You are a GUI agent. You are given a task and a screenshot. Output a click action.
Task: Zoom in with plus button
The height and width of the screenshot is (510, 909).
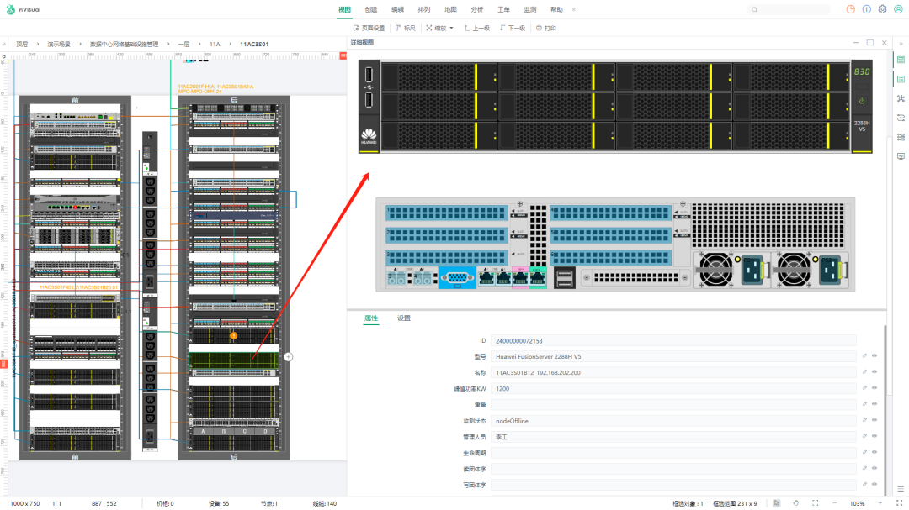(x=880, y=503)
